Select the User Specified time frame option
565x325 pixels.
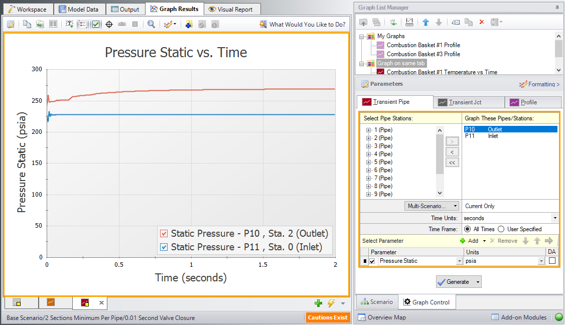502,229
